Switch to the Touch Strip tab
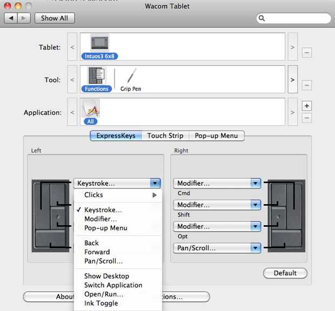This screenshot has width=335, height=311. tap(165, 136)
